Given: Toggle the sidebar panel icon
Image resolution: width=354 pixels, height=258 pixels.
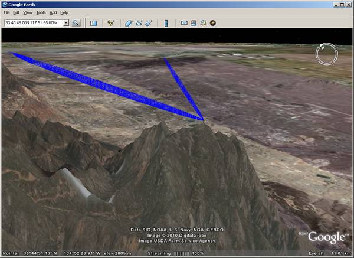Looking at the screenshot, I should [x=93, y=23].
